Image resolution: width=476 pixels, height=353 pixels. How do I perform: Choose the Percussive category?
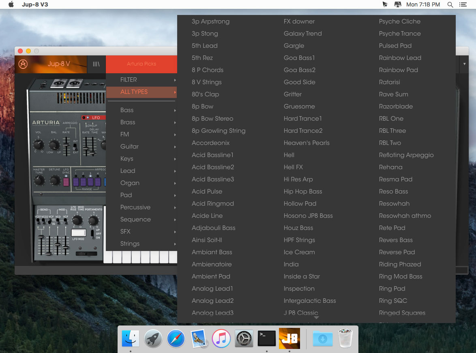click(142, 207)
